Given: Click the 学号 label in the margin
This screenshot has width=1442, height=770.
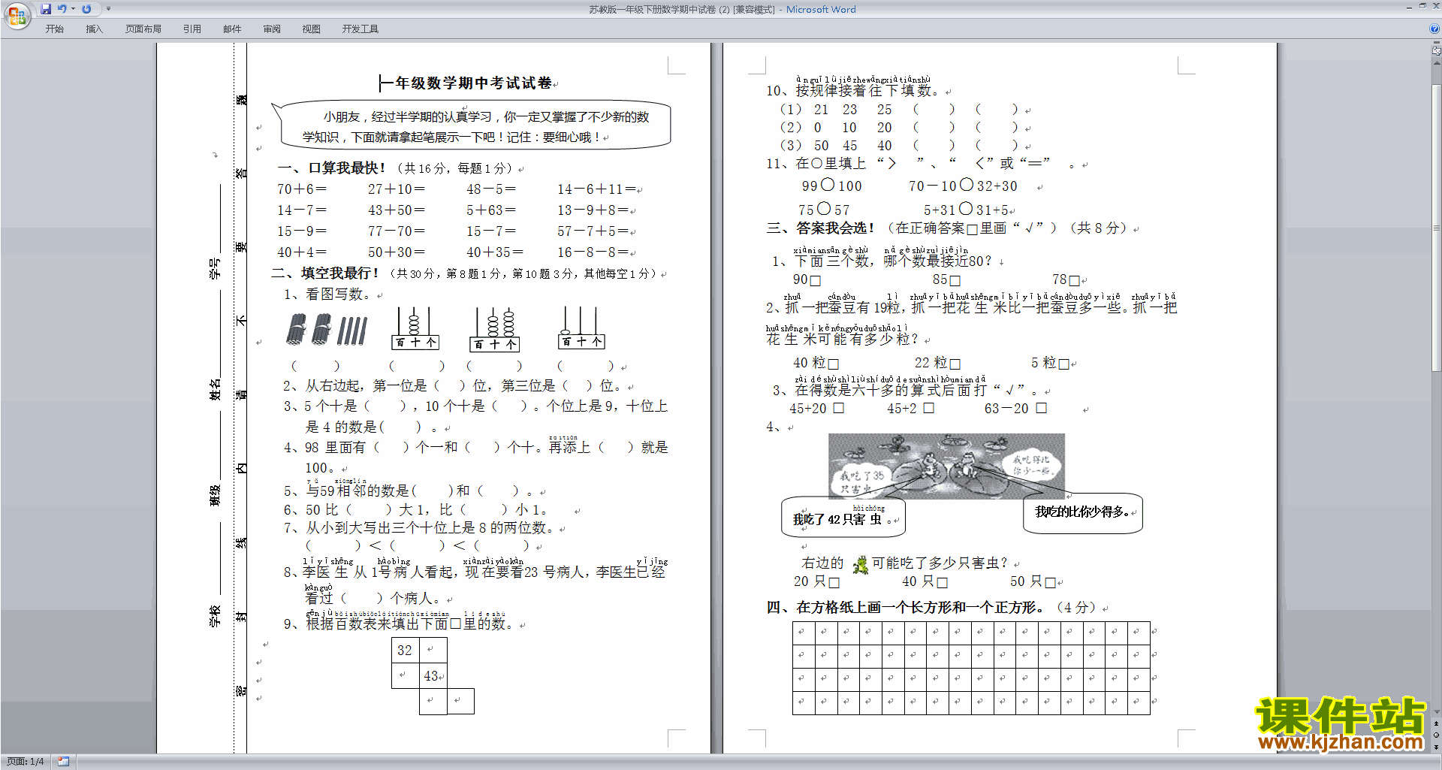Looking at the screenshot, I should (x=215, y=269).
